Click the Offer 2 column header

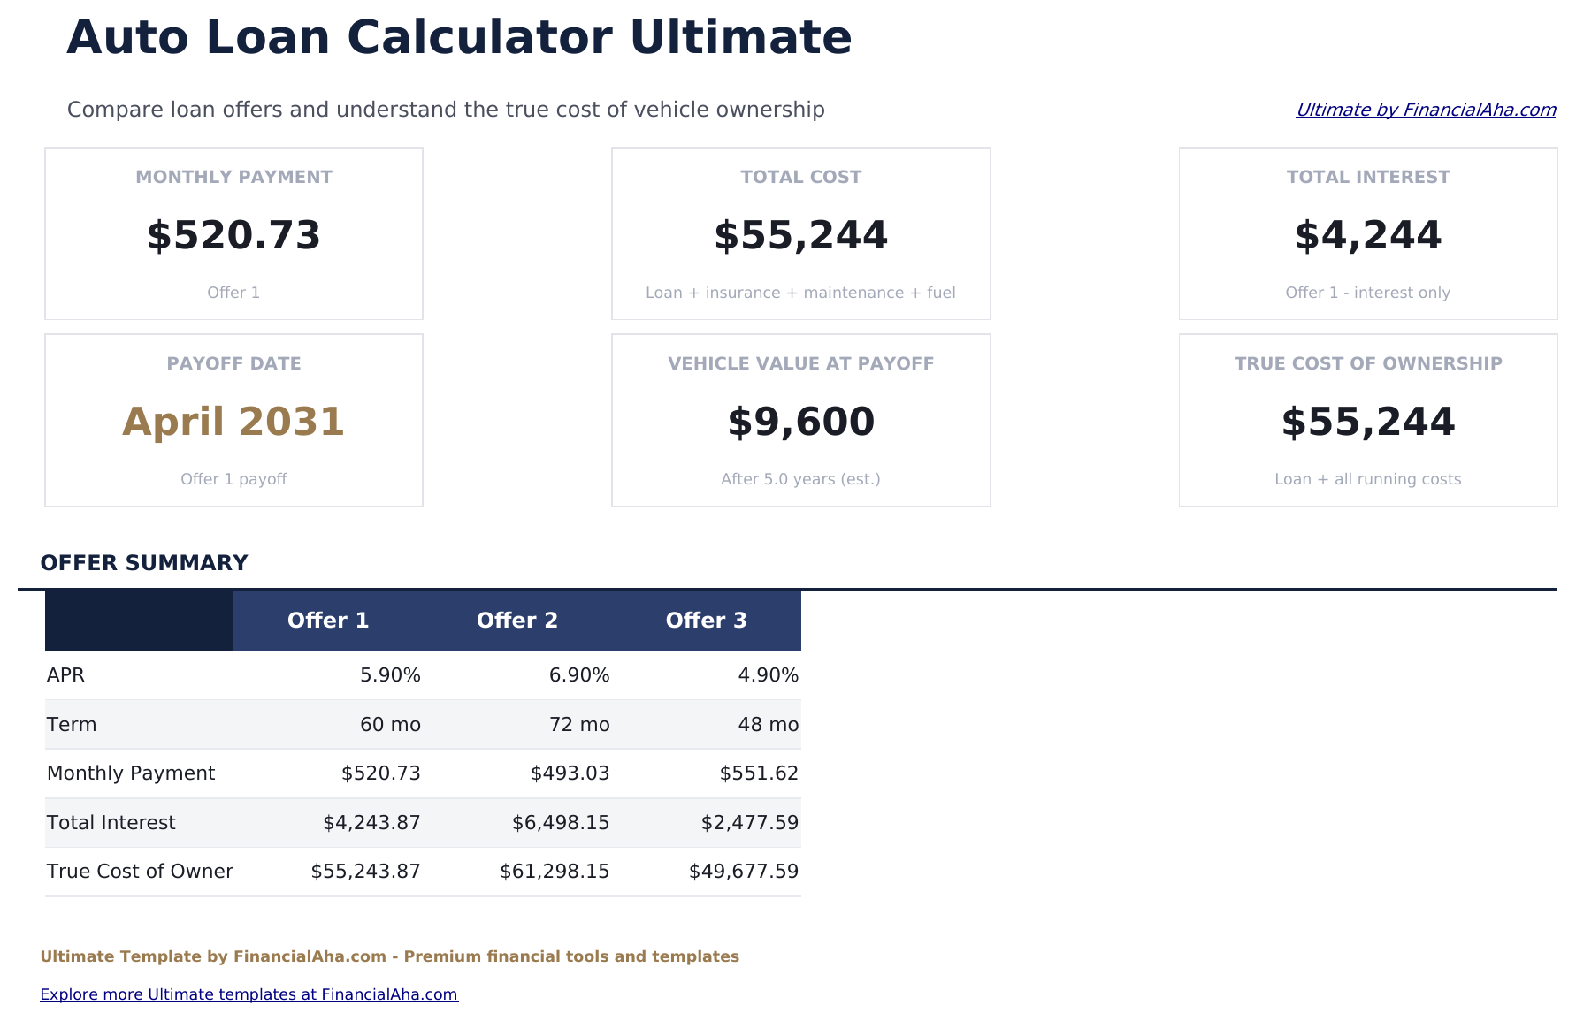(x=517, y=621)
